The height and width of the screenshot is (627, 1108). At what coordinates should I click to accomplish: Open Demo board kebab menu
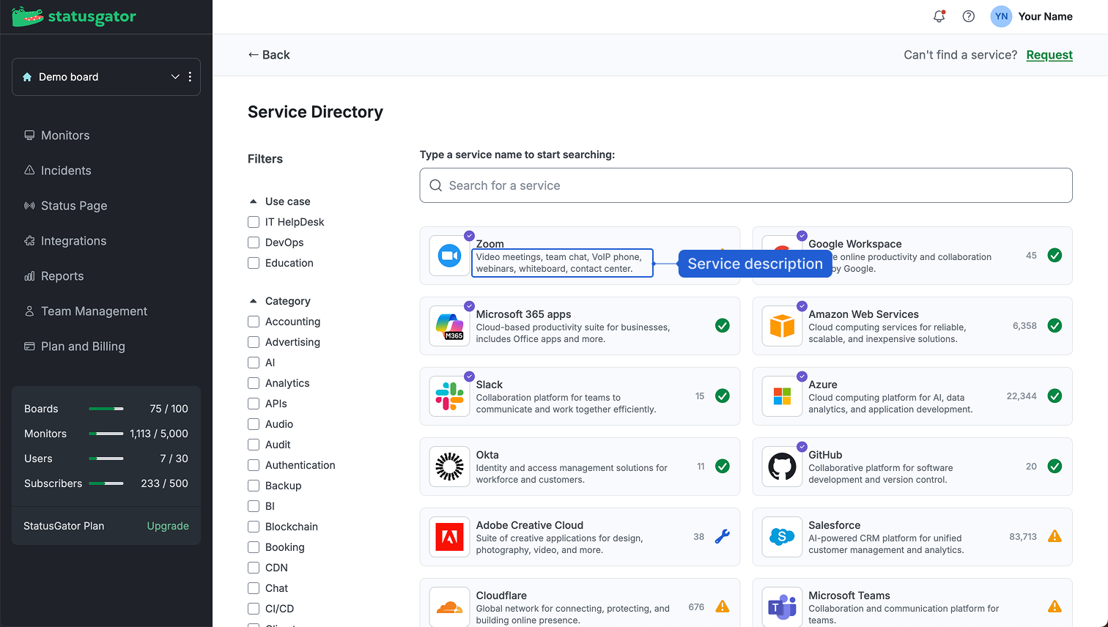coord(190,77)
